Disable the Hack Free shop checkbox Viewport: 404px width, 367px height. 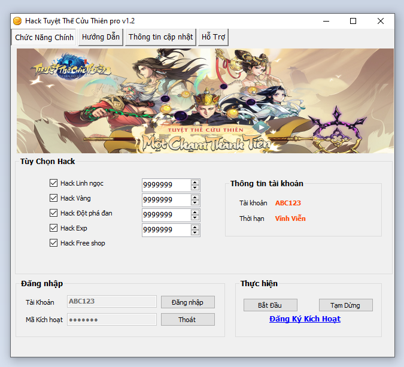coord(54,243)
